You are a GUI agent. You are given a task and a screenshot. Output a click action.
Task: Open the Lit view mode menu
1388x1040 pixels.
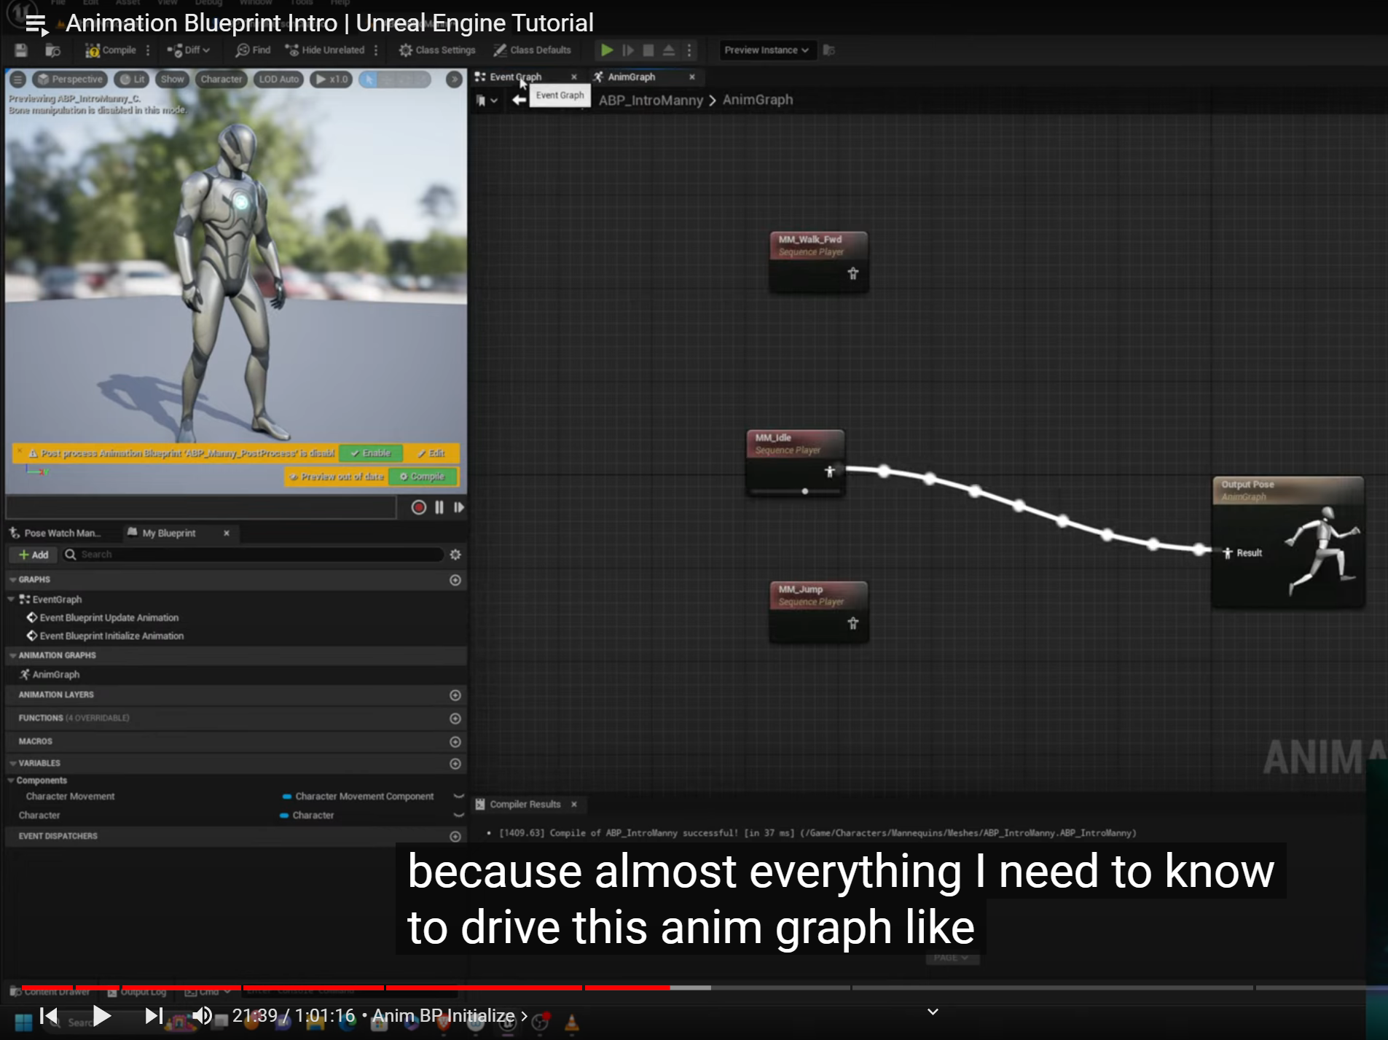[133, 79]
